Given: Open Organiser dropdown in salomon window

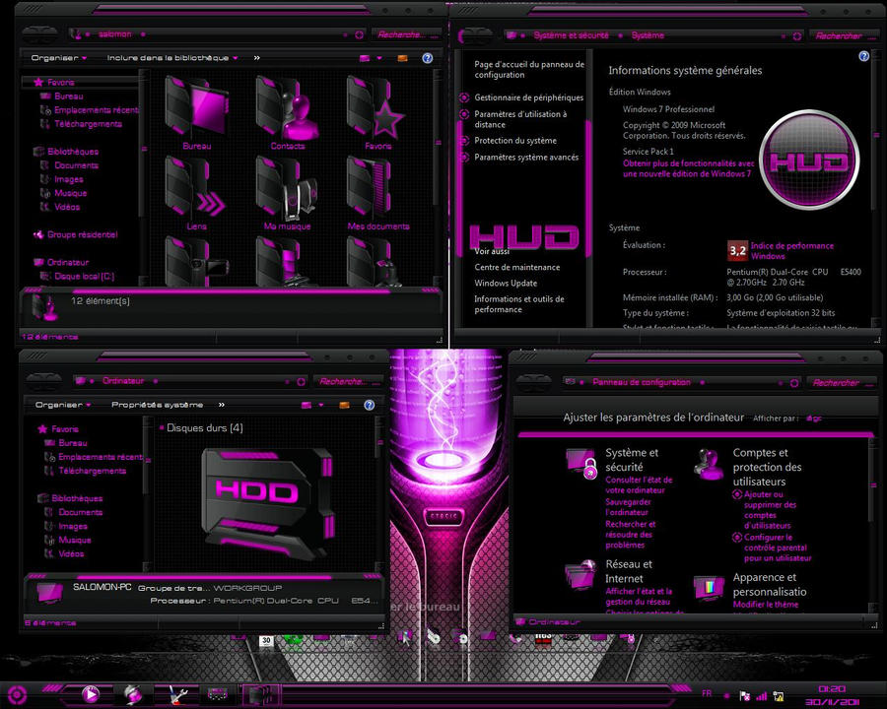Looking at the screenshot, I should 59,58.
